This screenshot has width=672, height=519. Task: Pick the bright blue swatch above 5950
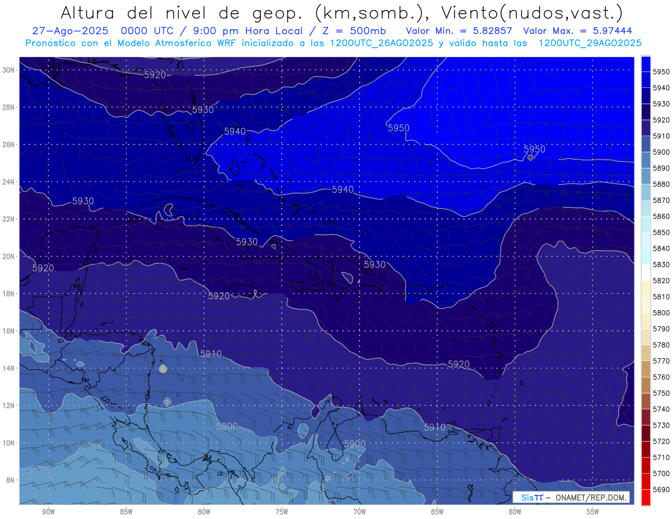[x=646, y=64]
